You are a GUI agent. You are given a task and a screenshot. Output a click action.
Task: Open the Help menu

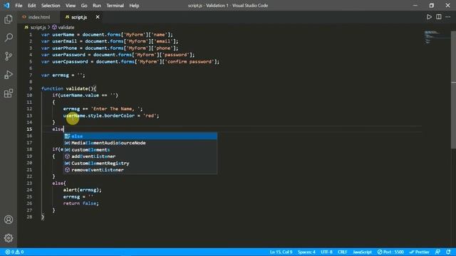coord(134,6)
